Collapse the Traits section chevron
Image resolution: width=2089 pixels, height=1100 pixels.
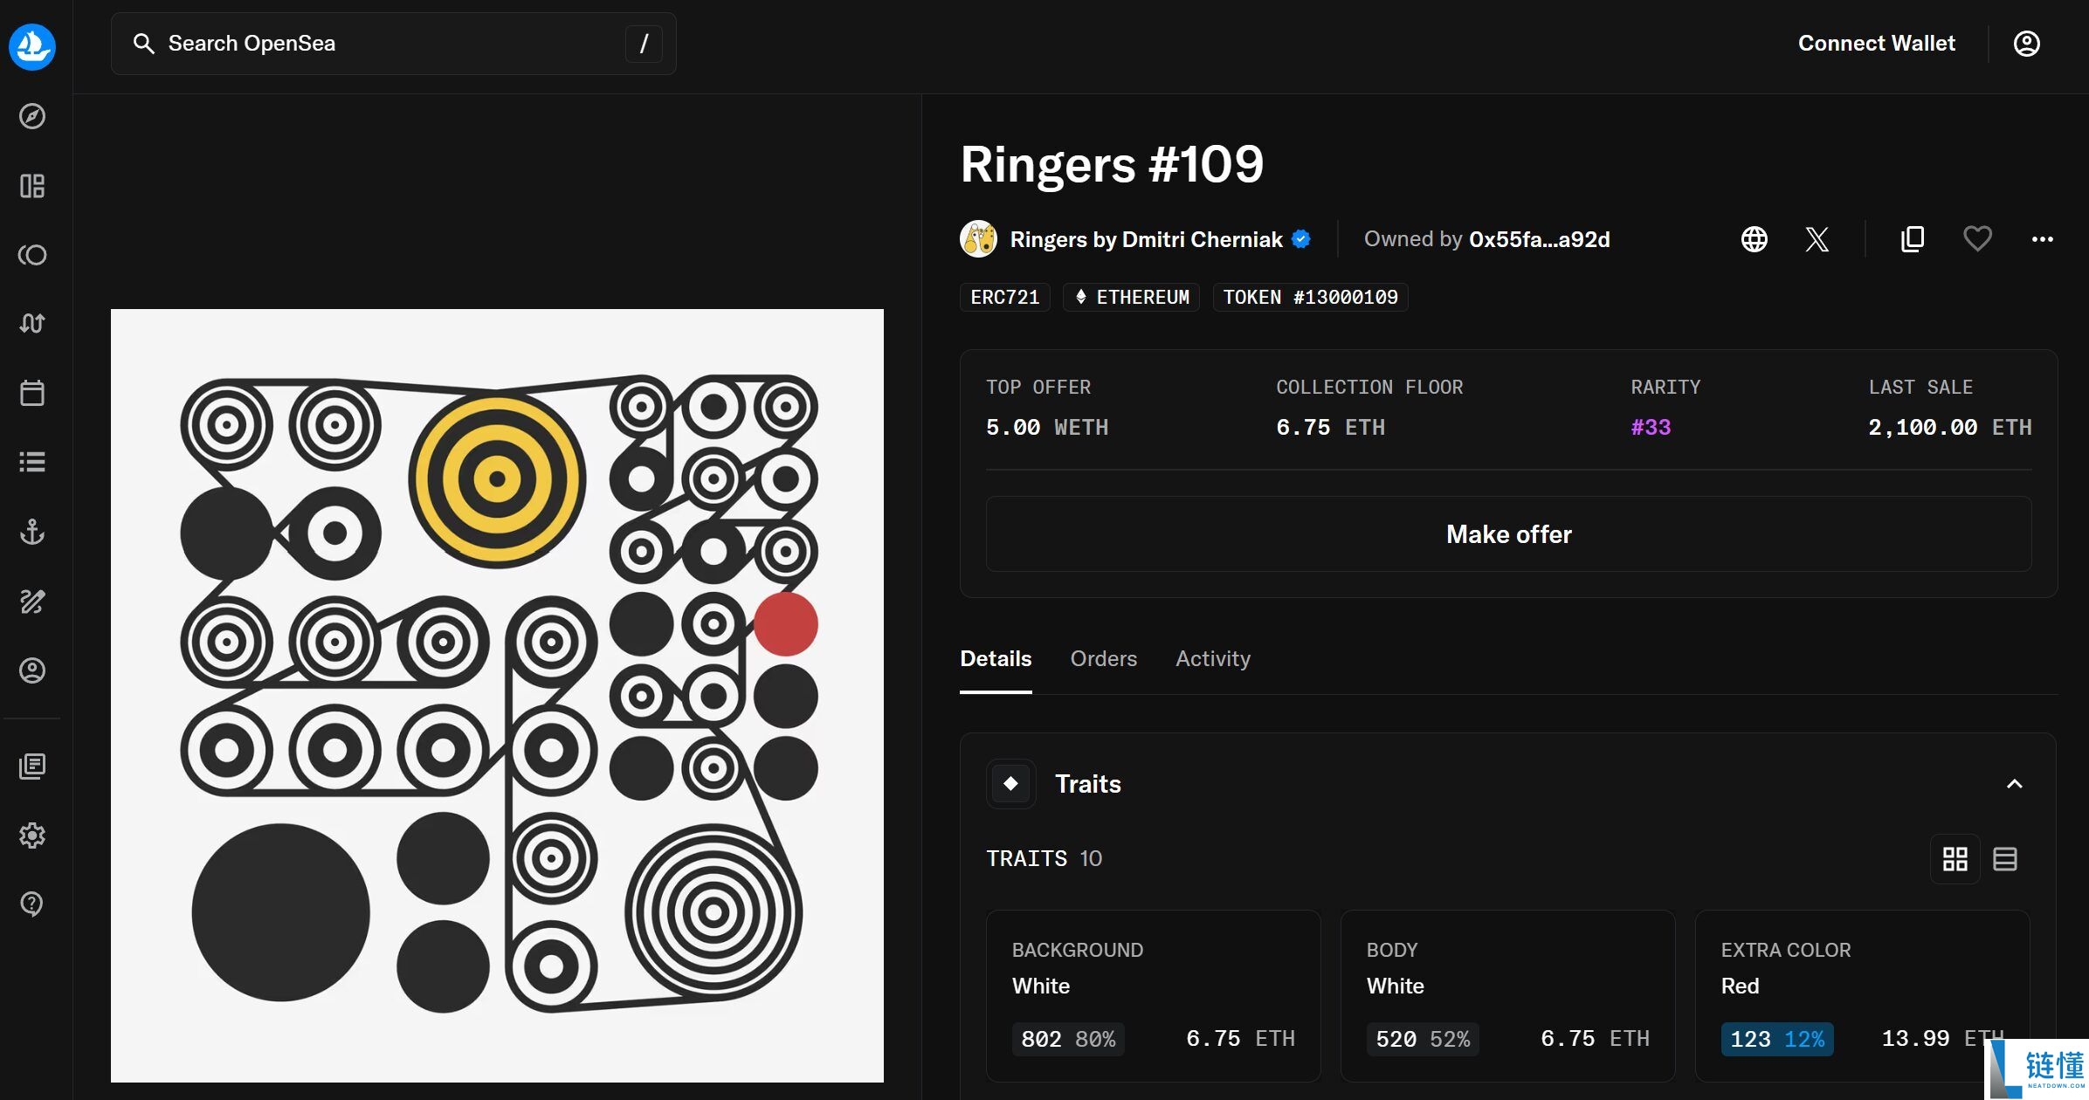coord(2014,784)
